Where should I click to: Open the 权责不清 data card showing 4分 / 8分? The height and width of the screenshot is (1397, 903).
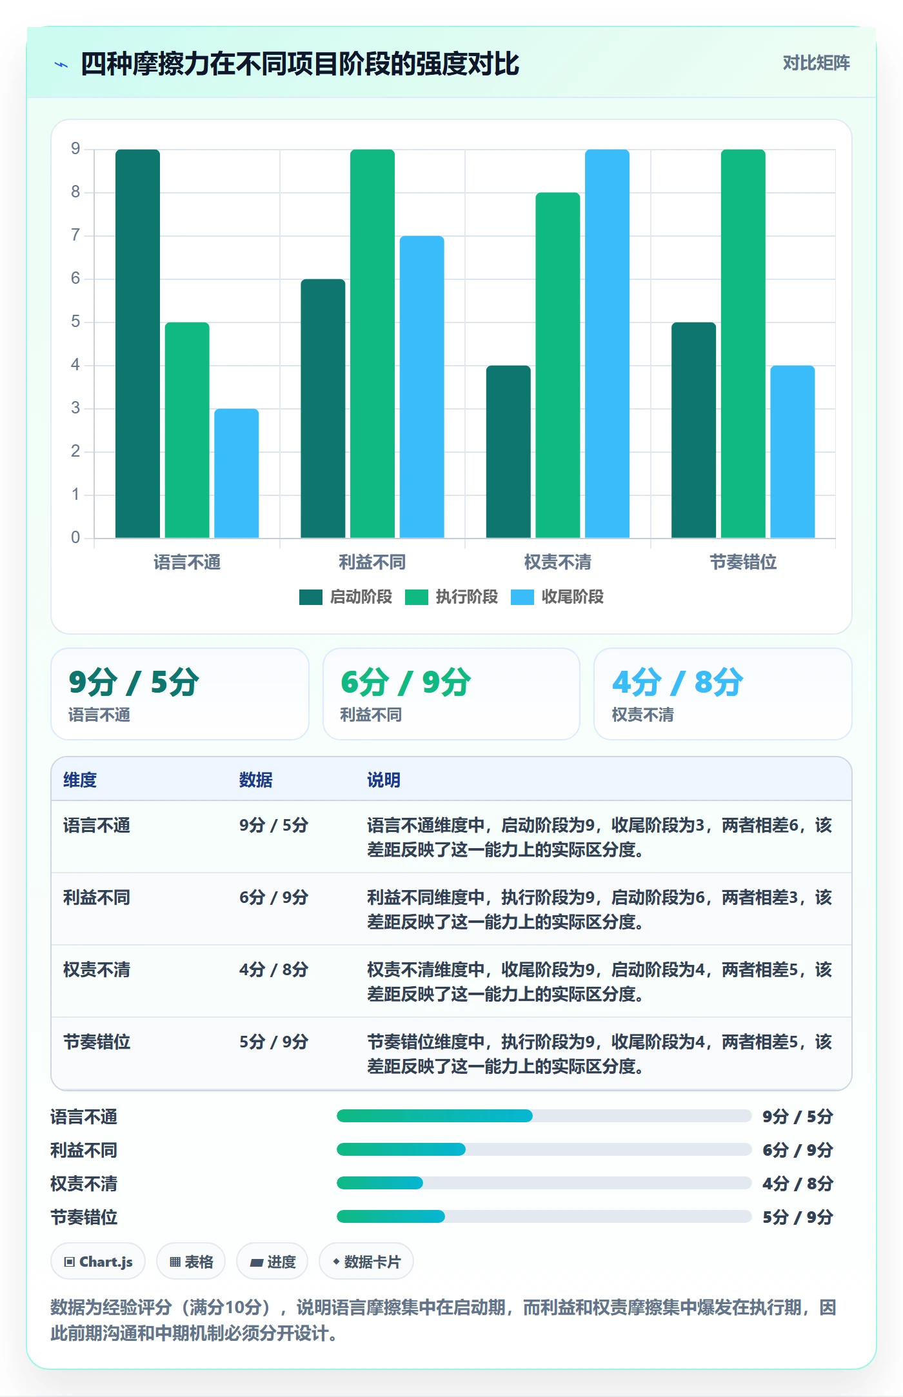point(723,694)
